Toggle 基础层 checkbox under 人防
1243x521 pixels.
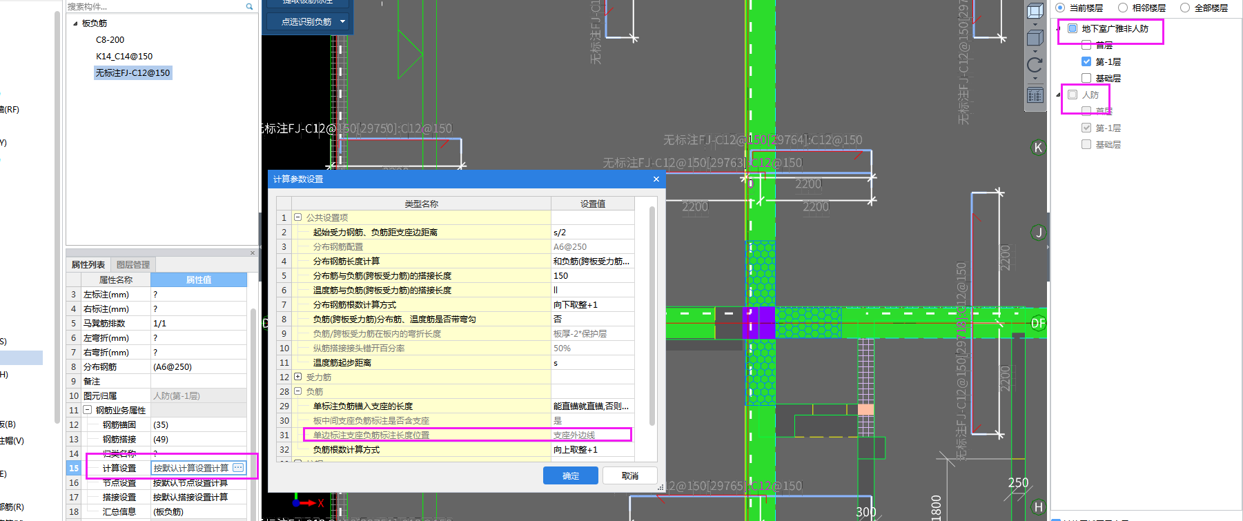pos(1086,144)
